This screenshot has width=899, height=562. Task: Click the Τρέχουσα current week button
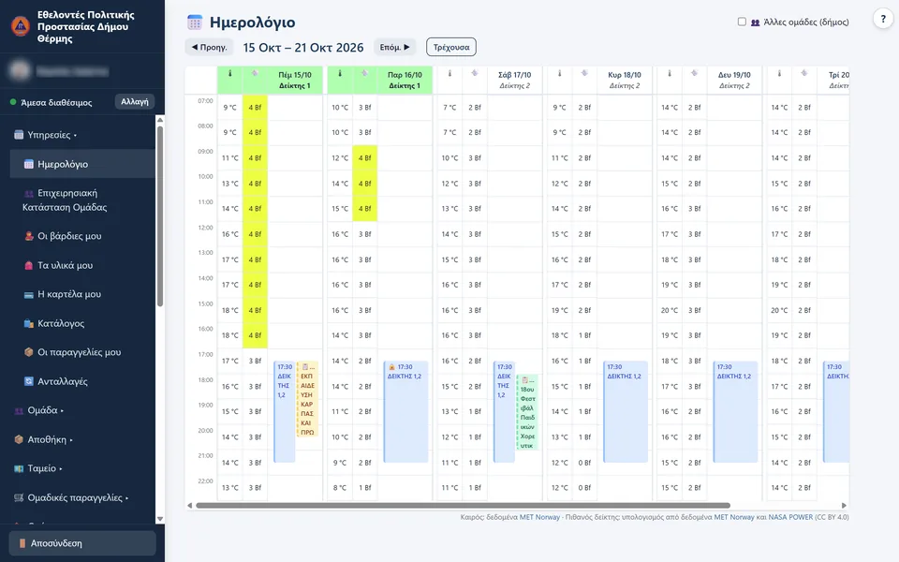451,47
